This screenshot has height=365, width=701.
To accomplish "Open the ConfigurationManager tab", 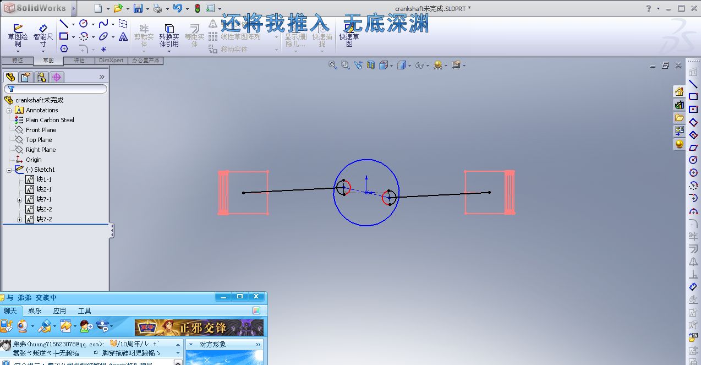I will (x=41, y=77).
